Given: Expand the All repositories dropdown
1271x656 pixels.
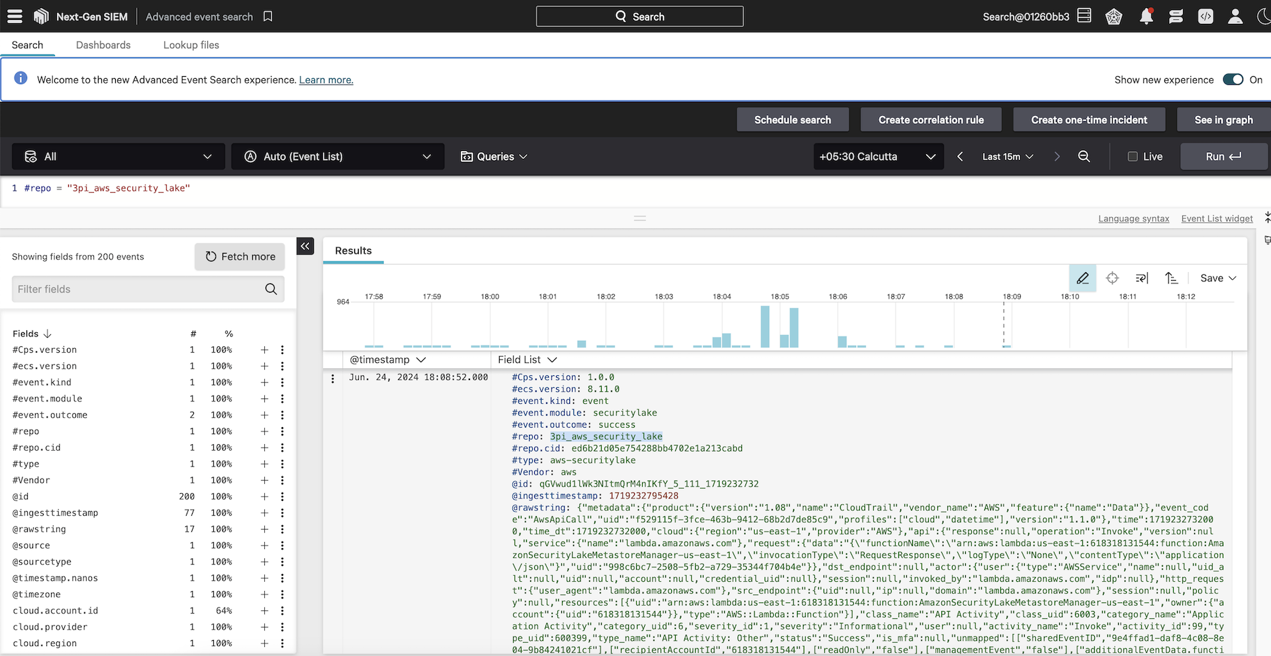Looking at the screenshot, I should (x=118, y=157).
